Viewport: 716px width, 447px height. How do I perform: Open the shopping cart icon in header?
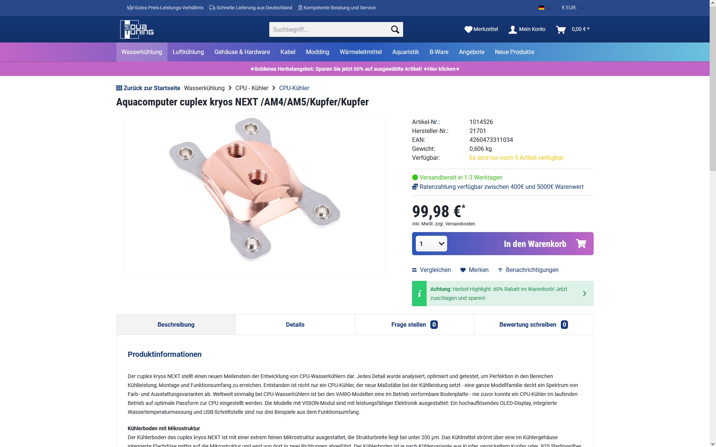561,29
